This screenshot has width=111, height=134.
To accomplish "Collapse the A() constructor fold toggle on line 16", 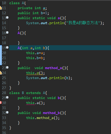I will (7, 33).
